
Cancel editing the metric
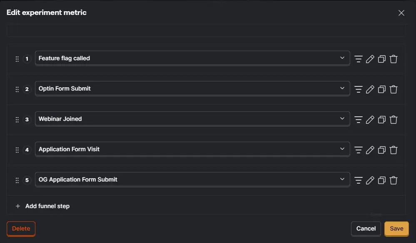pyautogui.click(x=366, y=228)
